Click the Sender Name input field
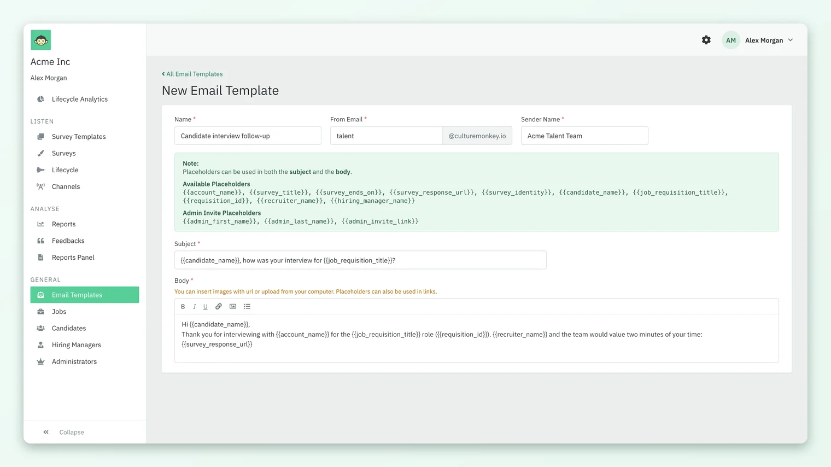831x467 pixels. 584,136
